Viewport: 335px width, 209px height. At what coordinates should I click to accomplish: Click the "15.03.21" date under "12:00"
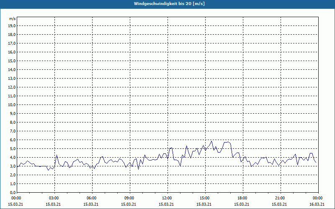pyautogui.click(x=166, y=204)
